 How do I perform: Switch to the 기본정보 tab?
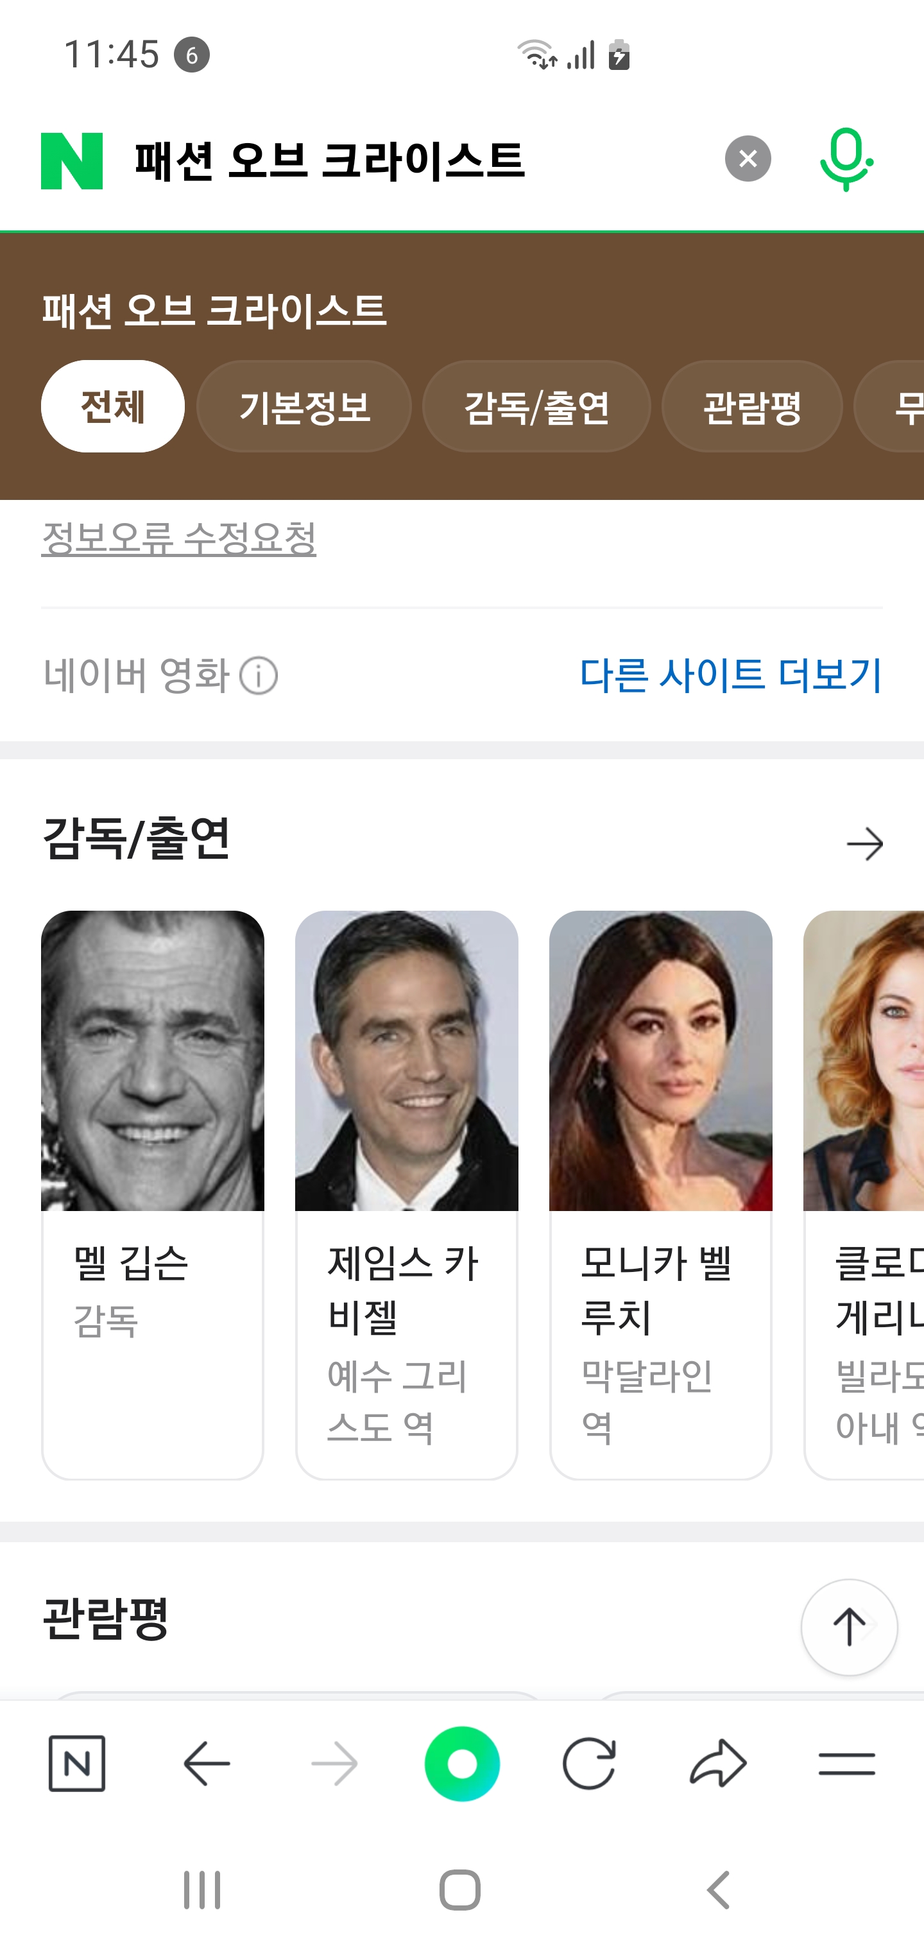[304, 407]
